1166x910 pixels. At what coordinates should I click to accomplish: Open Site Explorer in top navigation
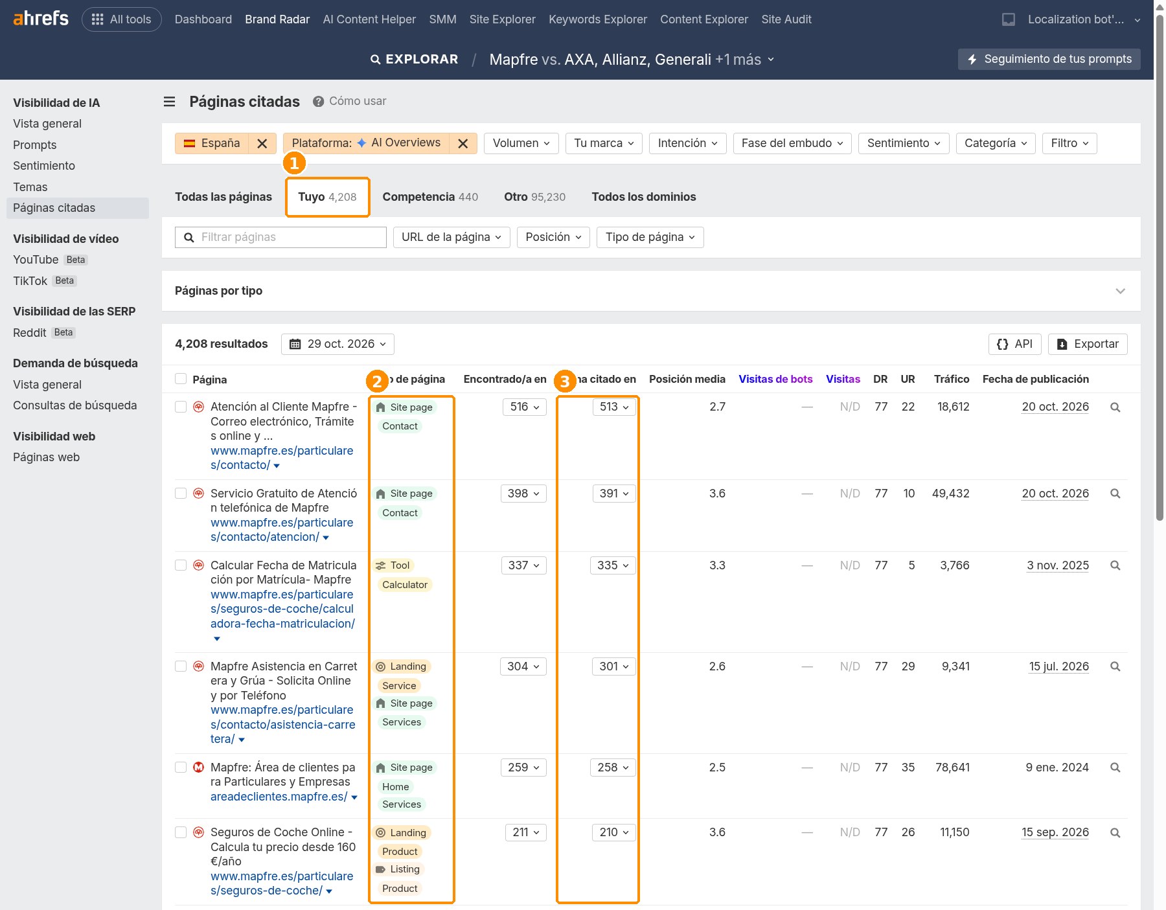[x=503, y=19]
